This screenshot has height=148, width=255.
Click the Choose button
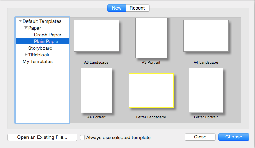[x=233, y=137]
